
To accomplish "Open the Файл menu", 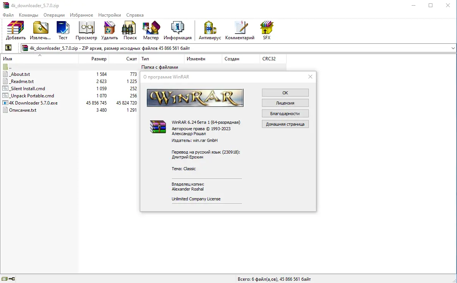I will pyautogui.click(x=8, y=15).
